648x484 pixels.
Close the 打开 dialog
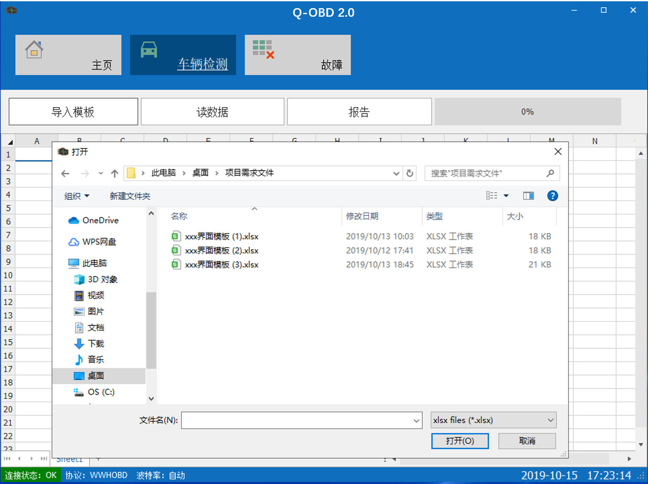pyautogui.click(x=558, y=151)
